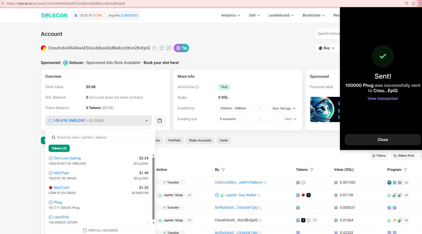Click the purple Tip button
422x234 pixels.
click(181, 48)
